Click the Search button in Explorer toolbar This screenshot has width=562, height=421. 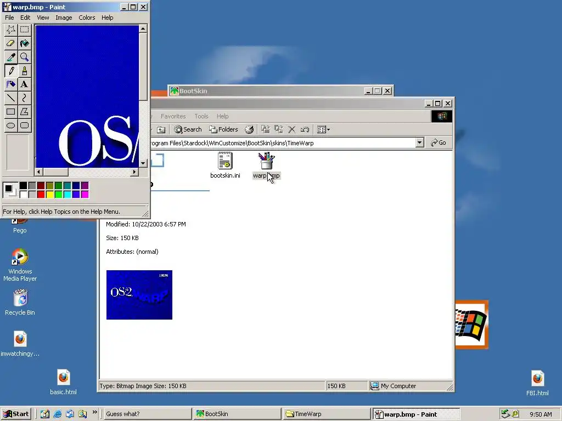(188, 129)
